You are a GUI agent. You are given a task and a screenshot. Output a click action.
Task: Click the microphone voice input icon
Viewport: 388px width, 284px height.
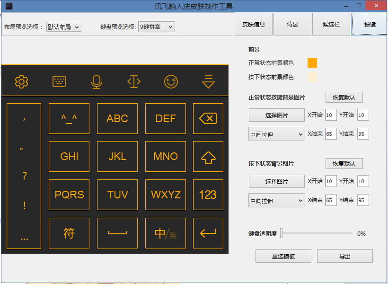[x=97, y=82]
